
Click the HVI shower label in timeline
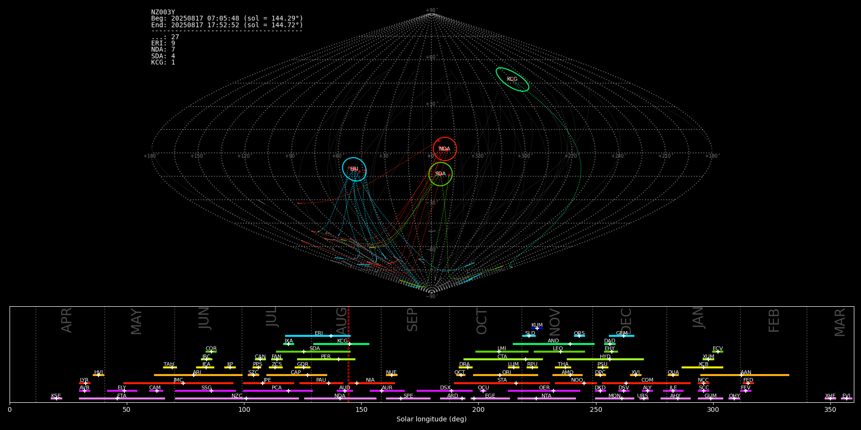[x=99, y=373]
